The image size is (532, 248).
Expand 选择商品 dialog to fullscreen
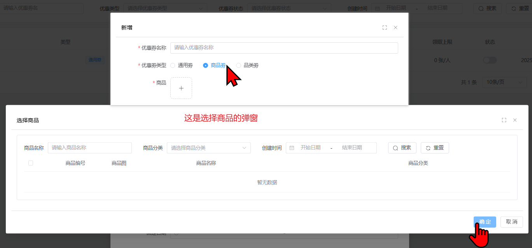(x=504, y=120)
